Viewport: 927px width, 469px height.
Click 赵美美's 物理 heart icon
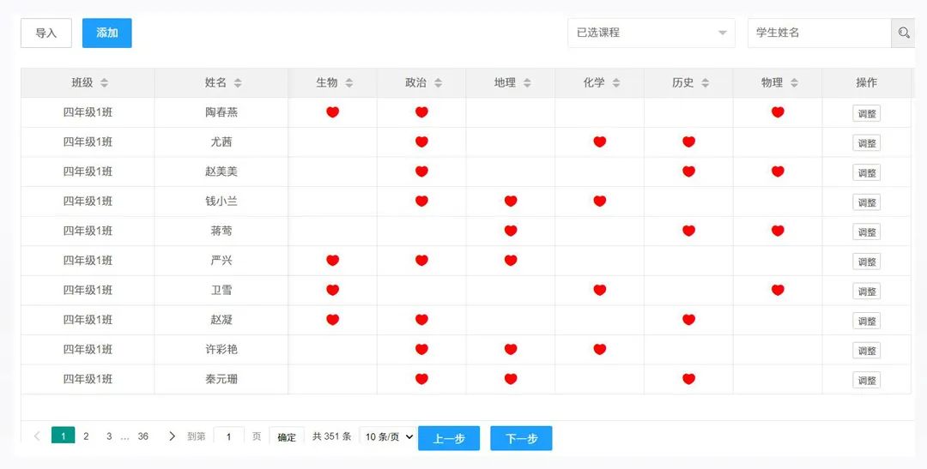[778, 171]
